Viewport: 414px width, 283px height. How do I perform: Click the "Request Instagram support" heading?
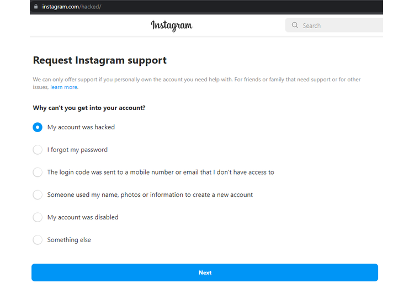(x=100, y=60)
